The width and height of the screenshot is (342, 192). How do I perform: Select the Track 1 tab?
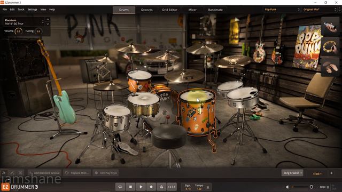pyautogui.click(x=317, y=173)
